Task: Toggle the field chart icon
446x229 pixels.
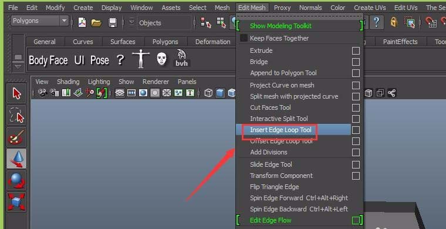Action: point(167,93)
